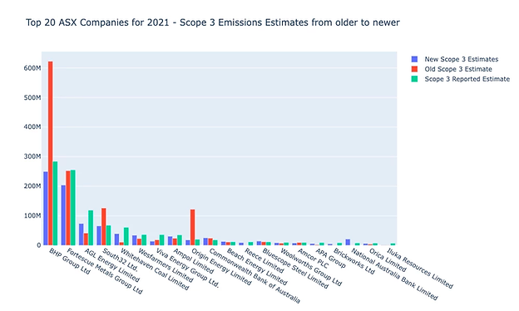Select BHP Group Ltd tall red bar
519x311 pixels.
[x=50, y=153]
